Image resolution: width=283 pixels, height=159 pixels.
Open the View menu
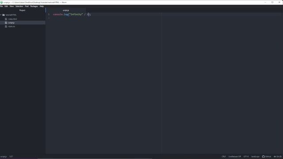(x=11, y=6)
